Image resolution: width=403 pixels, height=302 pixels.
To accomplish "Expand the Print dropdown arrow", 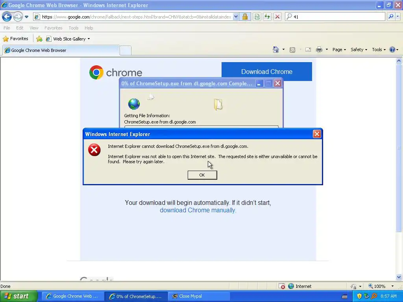I will tap(327, 50).
